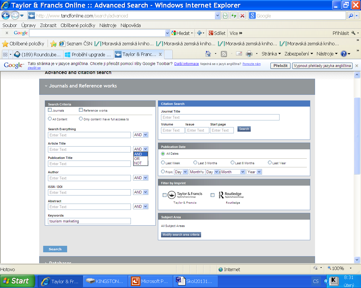
Task: Check the Journals checkbox
Action: [50, 110]
